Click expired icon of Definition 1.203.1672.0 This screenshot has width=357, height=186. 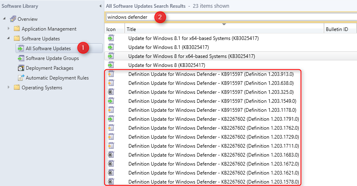111,164
